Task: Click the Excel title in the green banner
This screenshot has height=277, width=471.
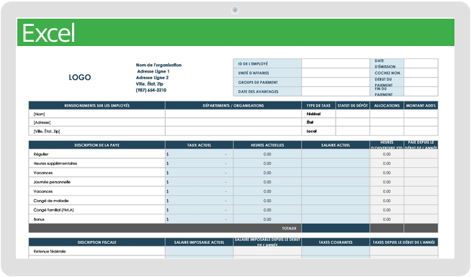Action: [x=49, y=32]
